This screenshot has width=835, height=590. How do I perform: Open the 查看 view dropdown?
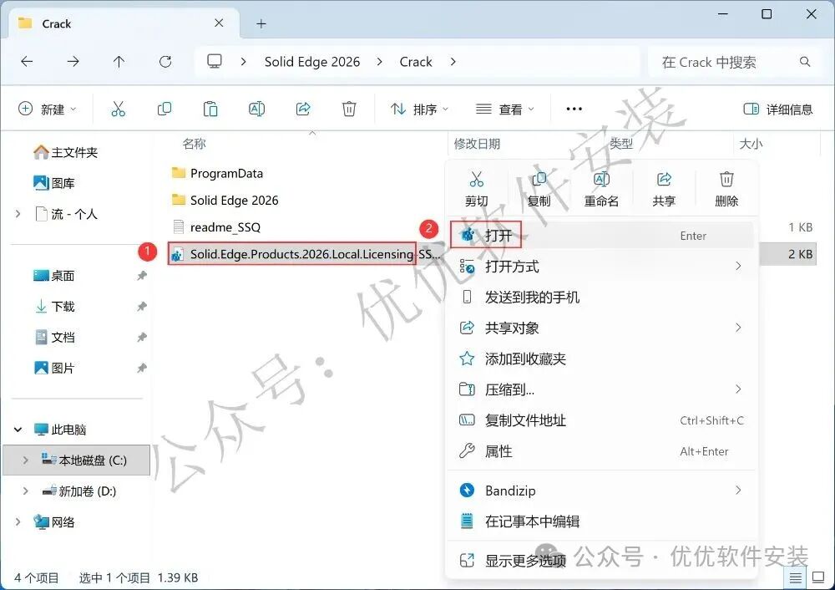click(x=505, y=109)
